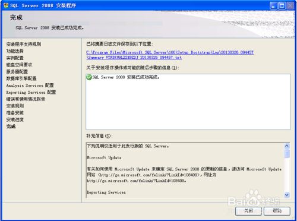Select the 安装进度 step in sidebar
The width and height of the screenshot is (297, 221).
pos(15,119)
